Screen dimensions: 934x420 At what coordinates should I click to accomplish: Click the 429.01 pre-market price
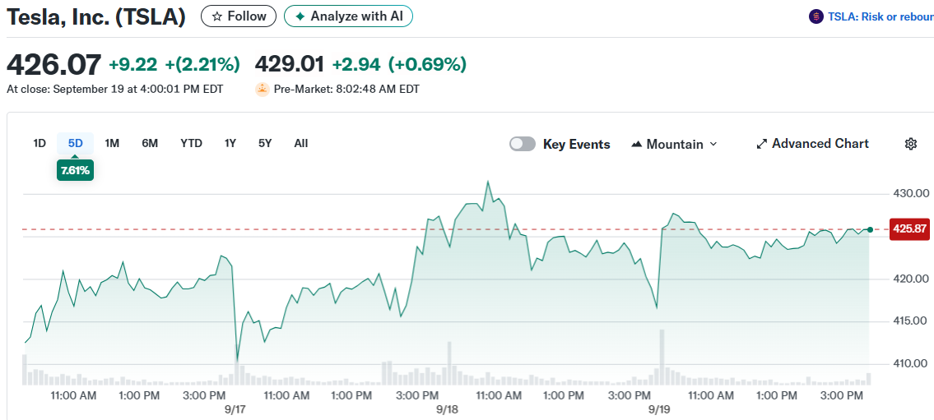coord(290,64)
